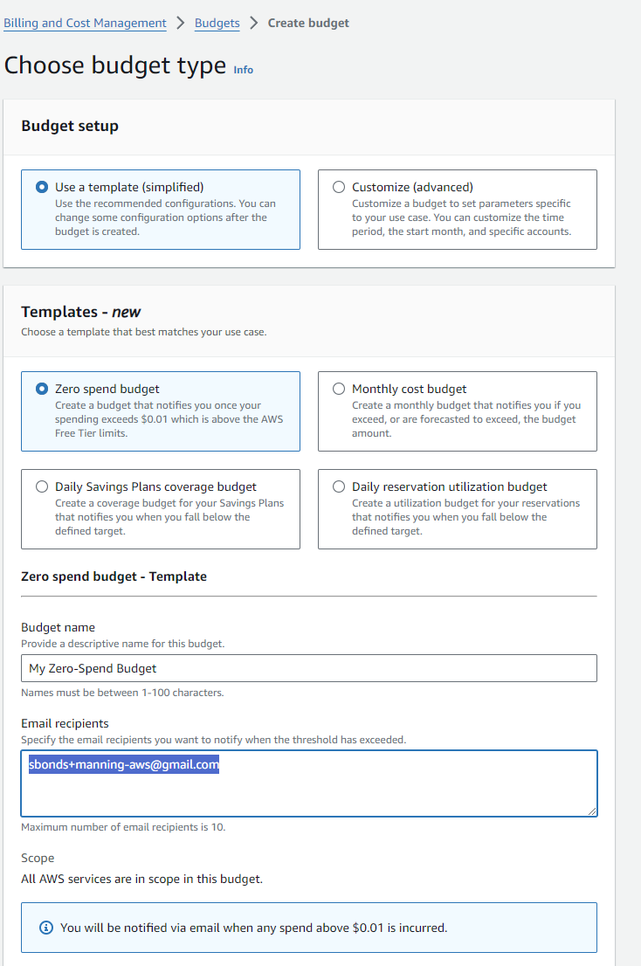Click the "Budget setup" panel heading

tap(70, 126)
